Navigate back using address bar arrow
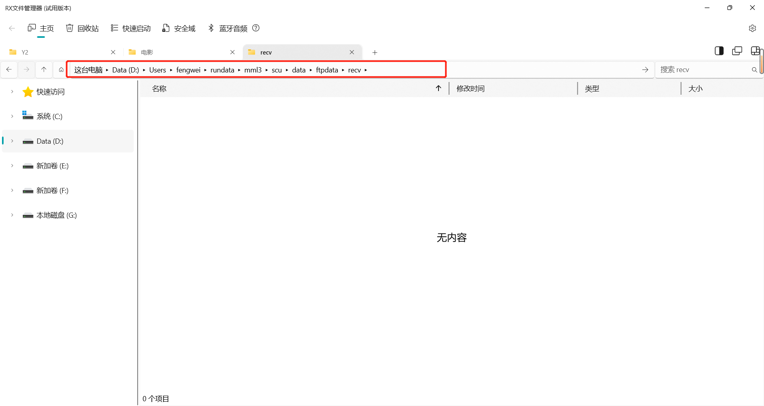The width and height of the screenshot is (764, 406). (9, 70)
